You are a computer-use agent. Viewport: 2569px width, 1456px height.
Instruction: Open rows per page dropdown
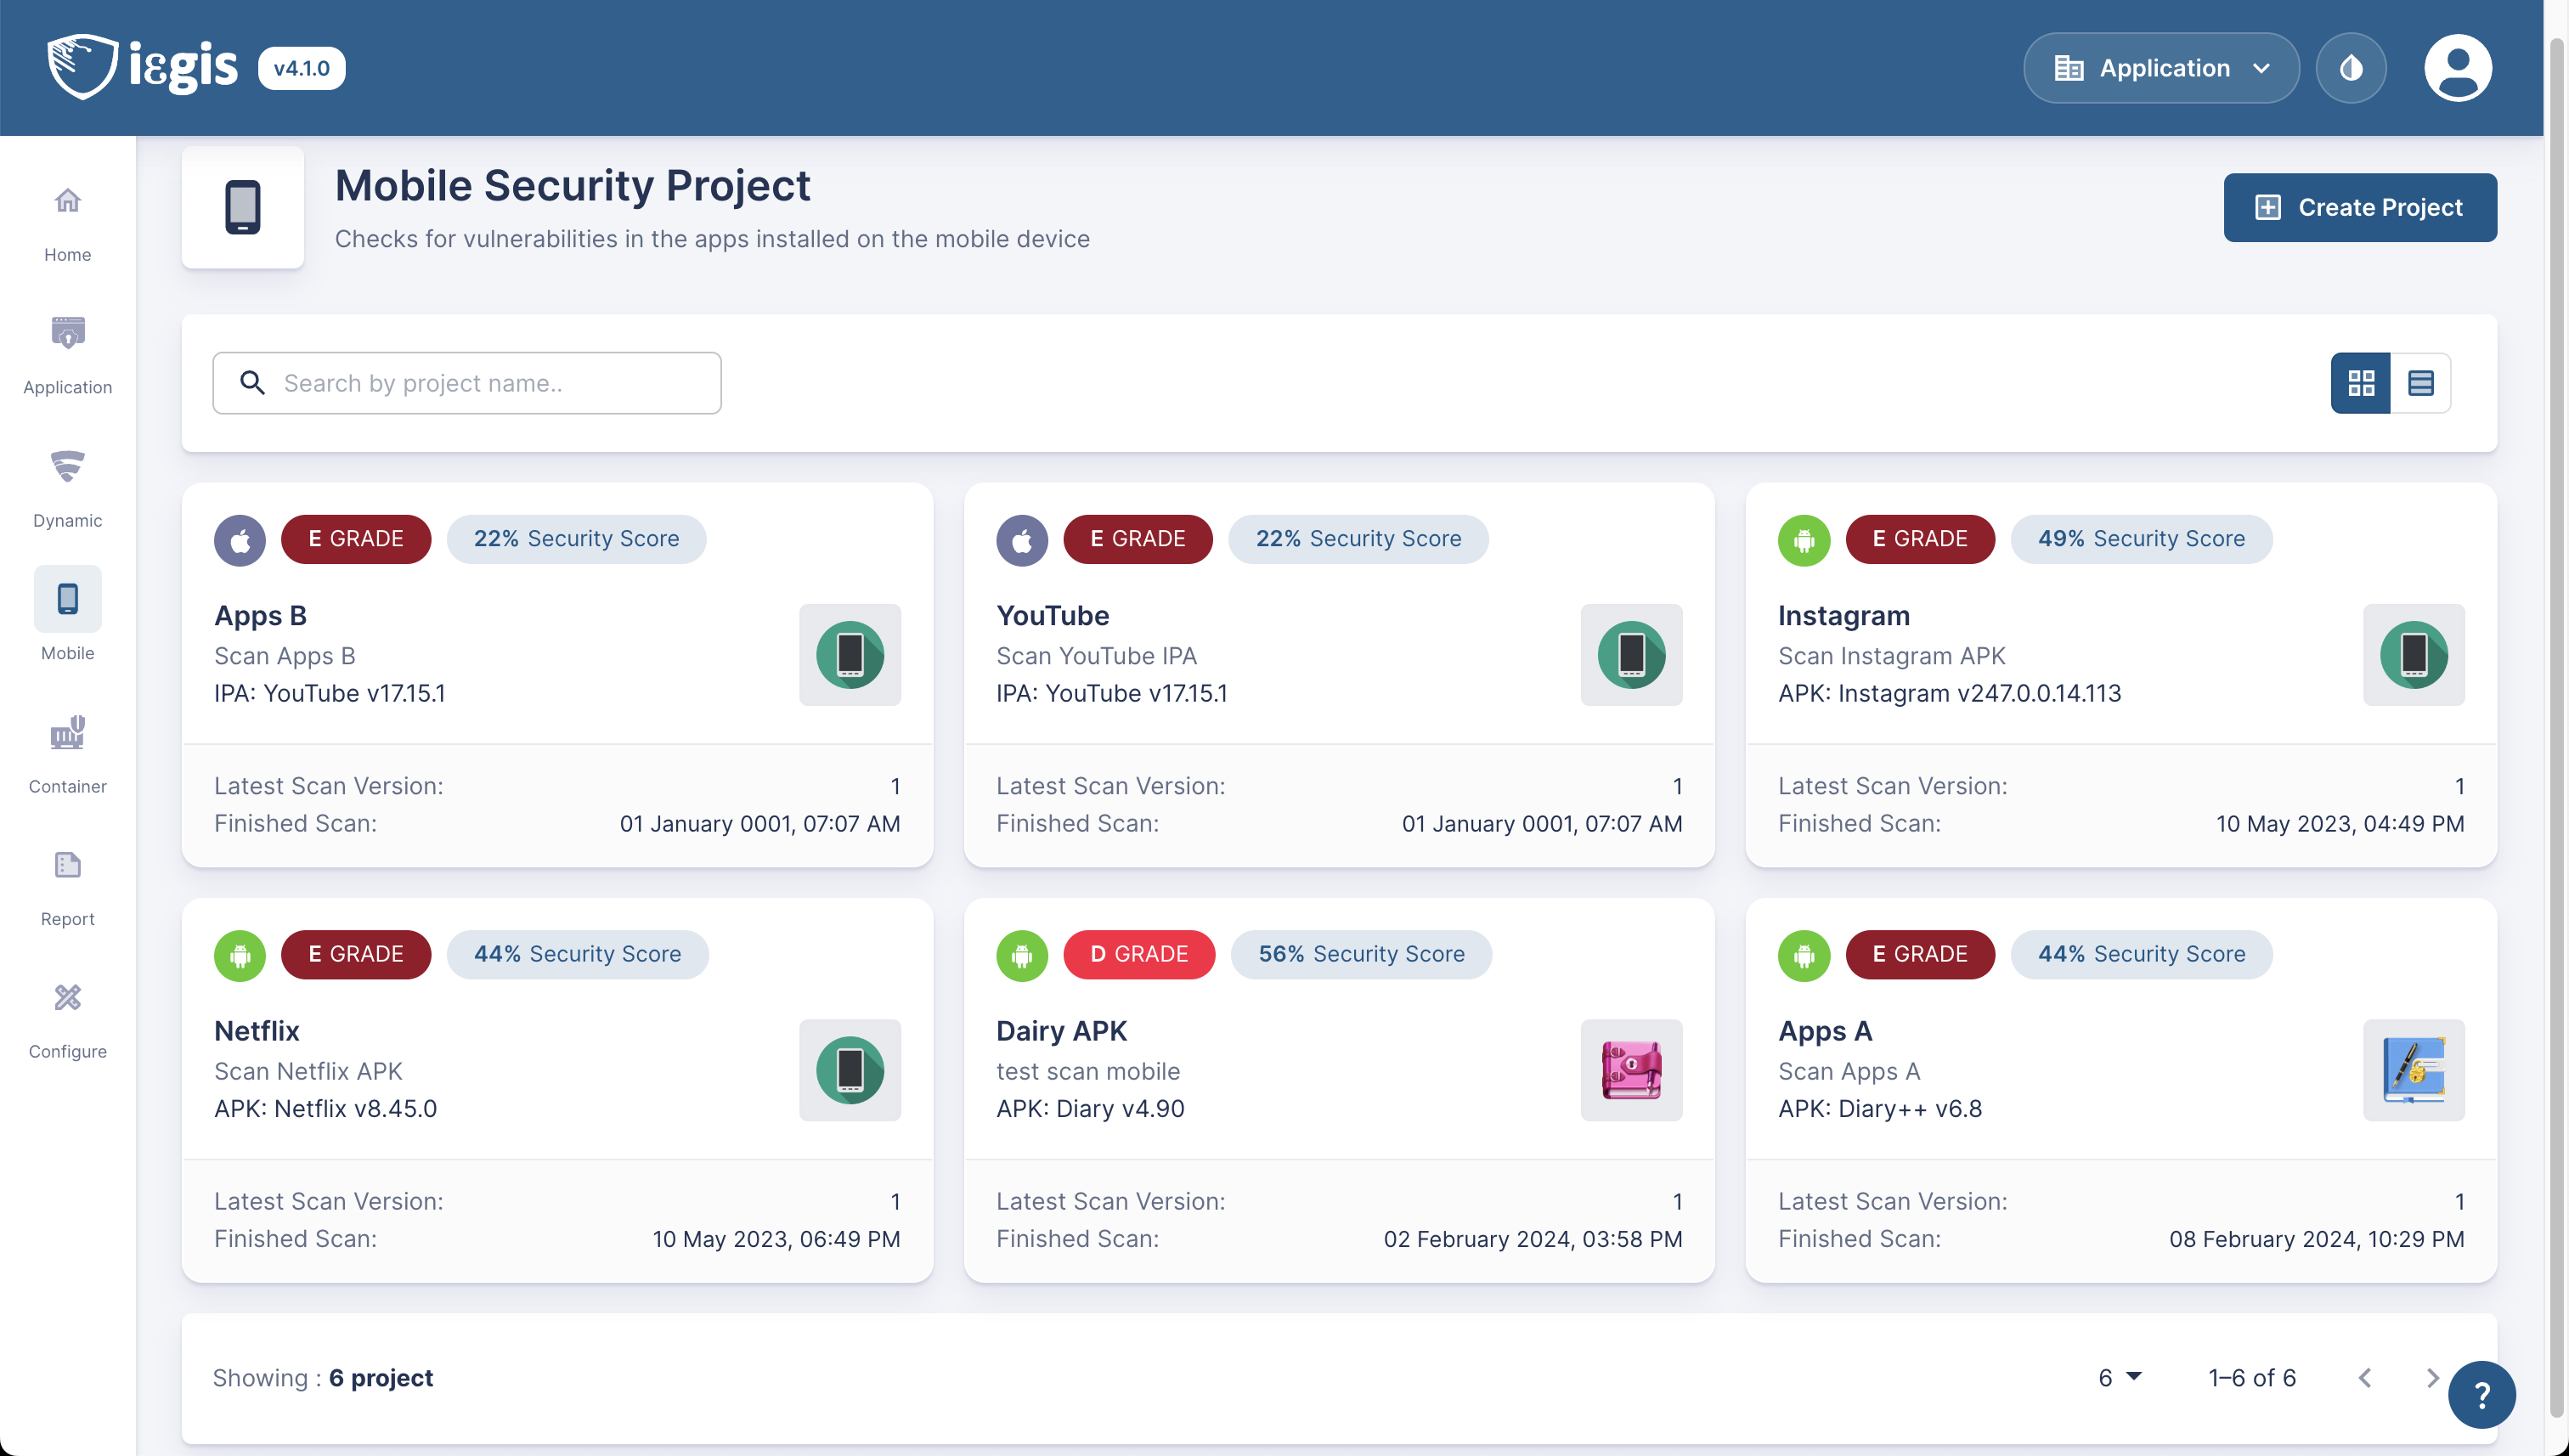click(x=2119, y=1377)
